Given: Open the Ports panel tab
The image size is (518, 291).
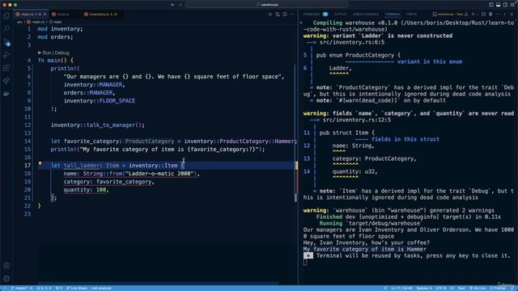Looking at the screenshot, I should pyautogui.click(x=411, y=15).
